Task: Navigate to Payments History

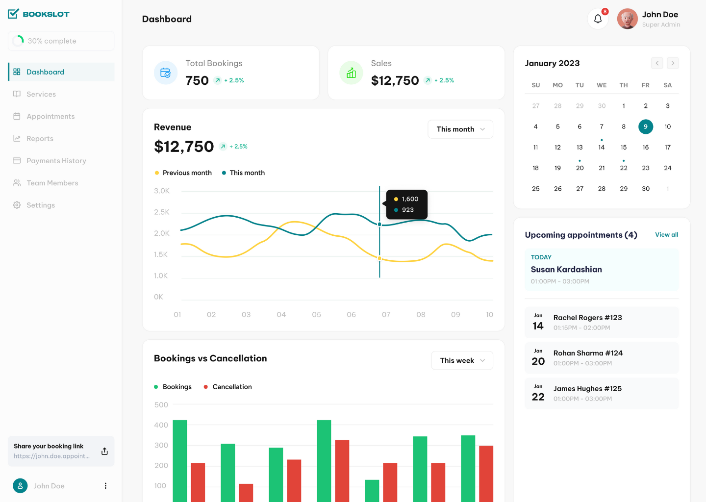Action: click(x=56, y=161)
